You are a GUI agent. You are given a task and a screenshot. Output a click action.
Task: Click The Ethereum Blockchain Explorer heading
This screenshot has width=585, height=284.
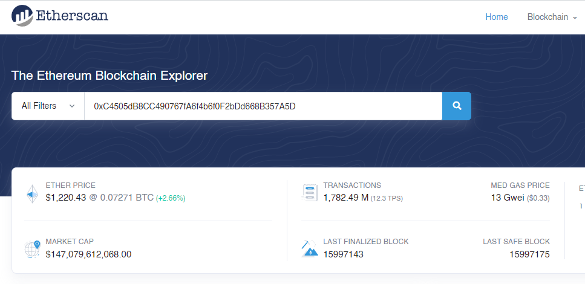(x=109, y=76)
